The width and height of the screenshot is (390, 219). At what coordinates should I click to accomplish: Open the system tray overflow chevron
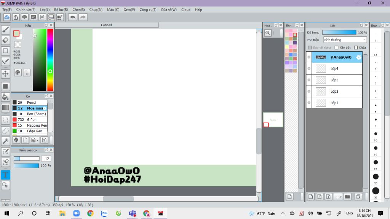click(x=283, y=213)
